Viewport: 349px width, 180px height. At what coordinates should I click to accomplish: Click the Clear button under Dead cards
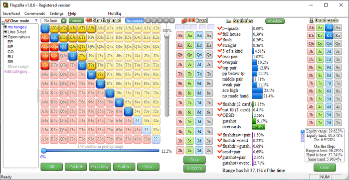pos(325,168)
